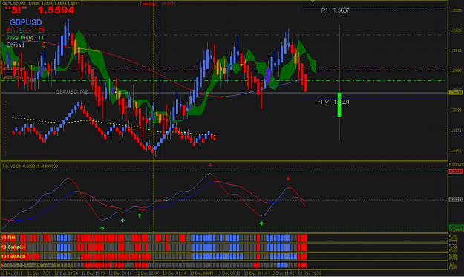Click the red 0.0004 level tag on the Trix scale
This screenshot has width=464, height=277.
click(456, 172)
